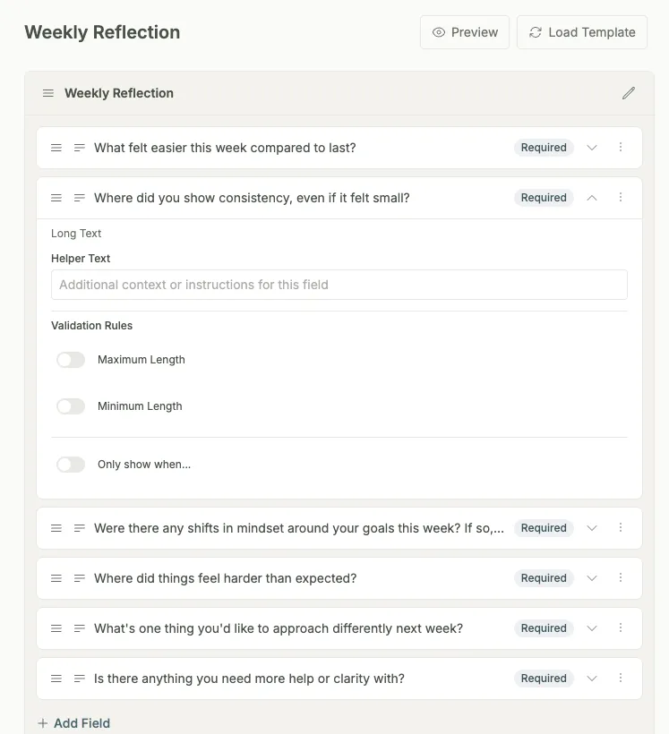Click drag handle for 'What felt easier this week' field
Viewport: 669px width, 734px height.
point(56,148)
